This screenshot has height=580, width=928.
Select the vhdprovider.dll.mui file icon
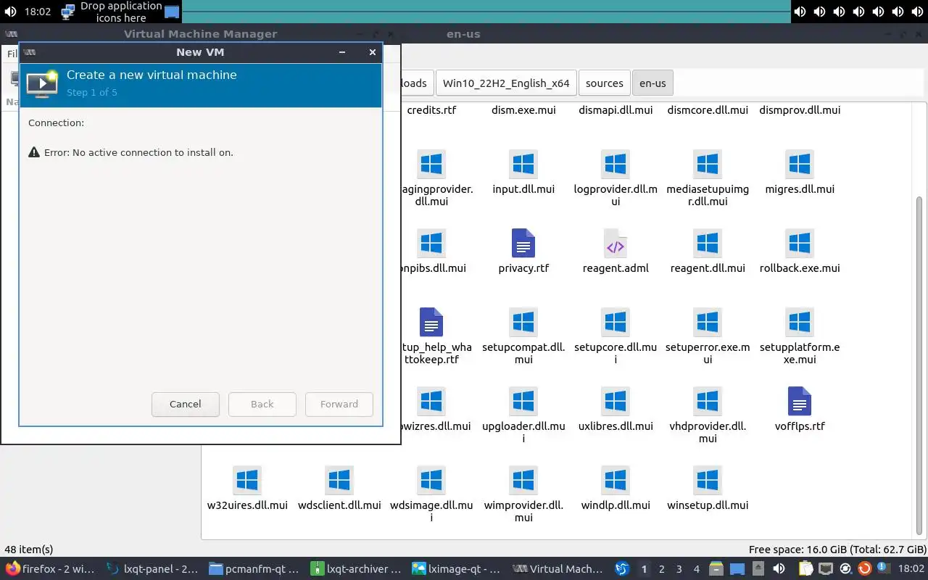[708, 402]
